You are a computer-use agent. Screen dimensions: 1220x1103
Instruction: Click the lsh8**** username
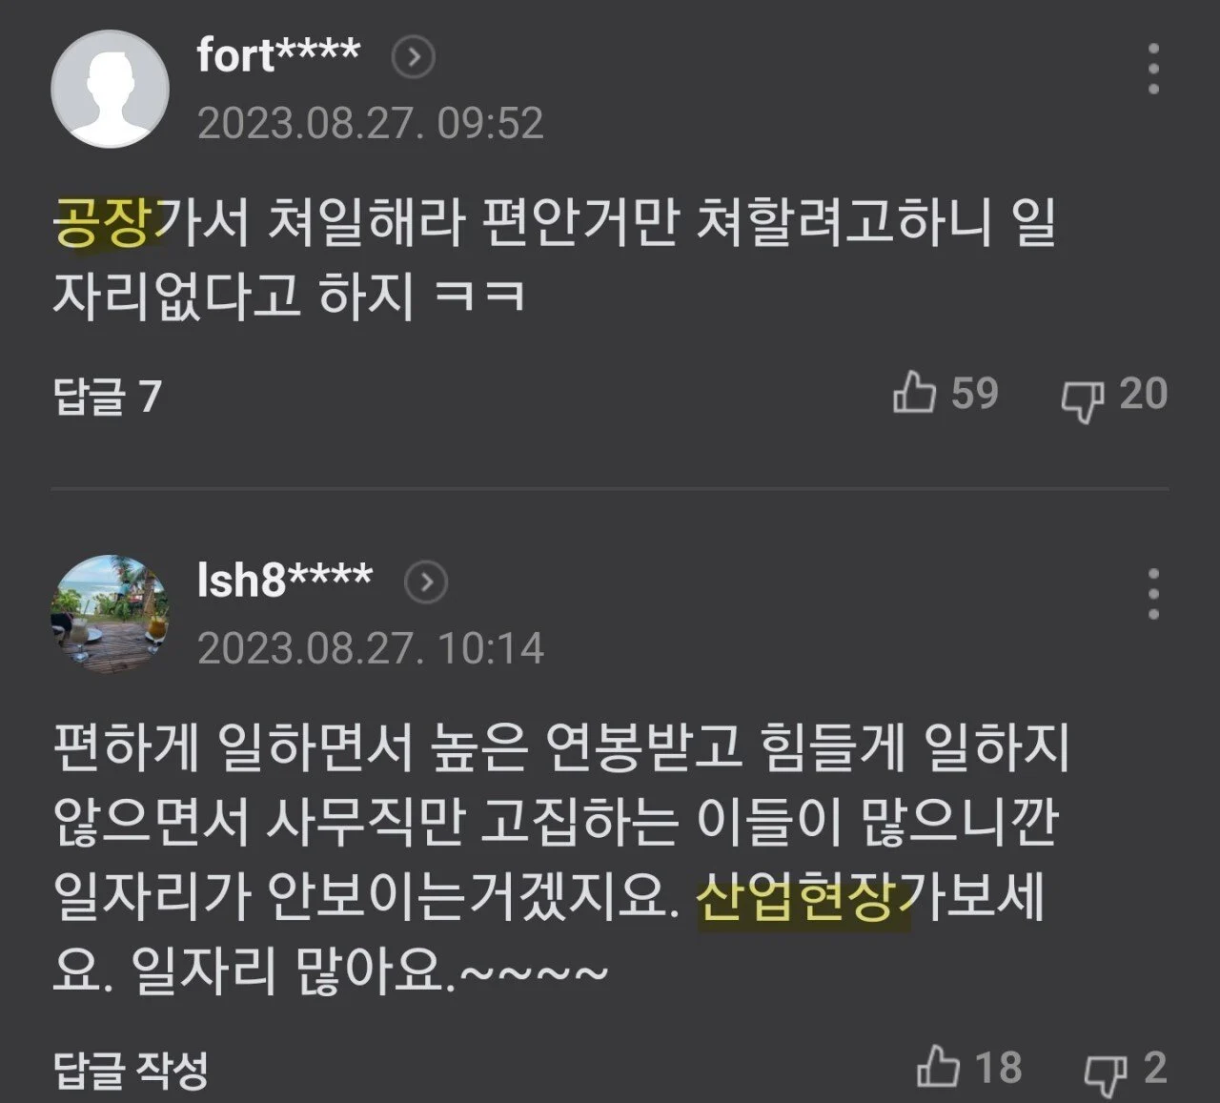click(x=284, y=579)
